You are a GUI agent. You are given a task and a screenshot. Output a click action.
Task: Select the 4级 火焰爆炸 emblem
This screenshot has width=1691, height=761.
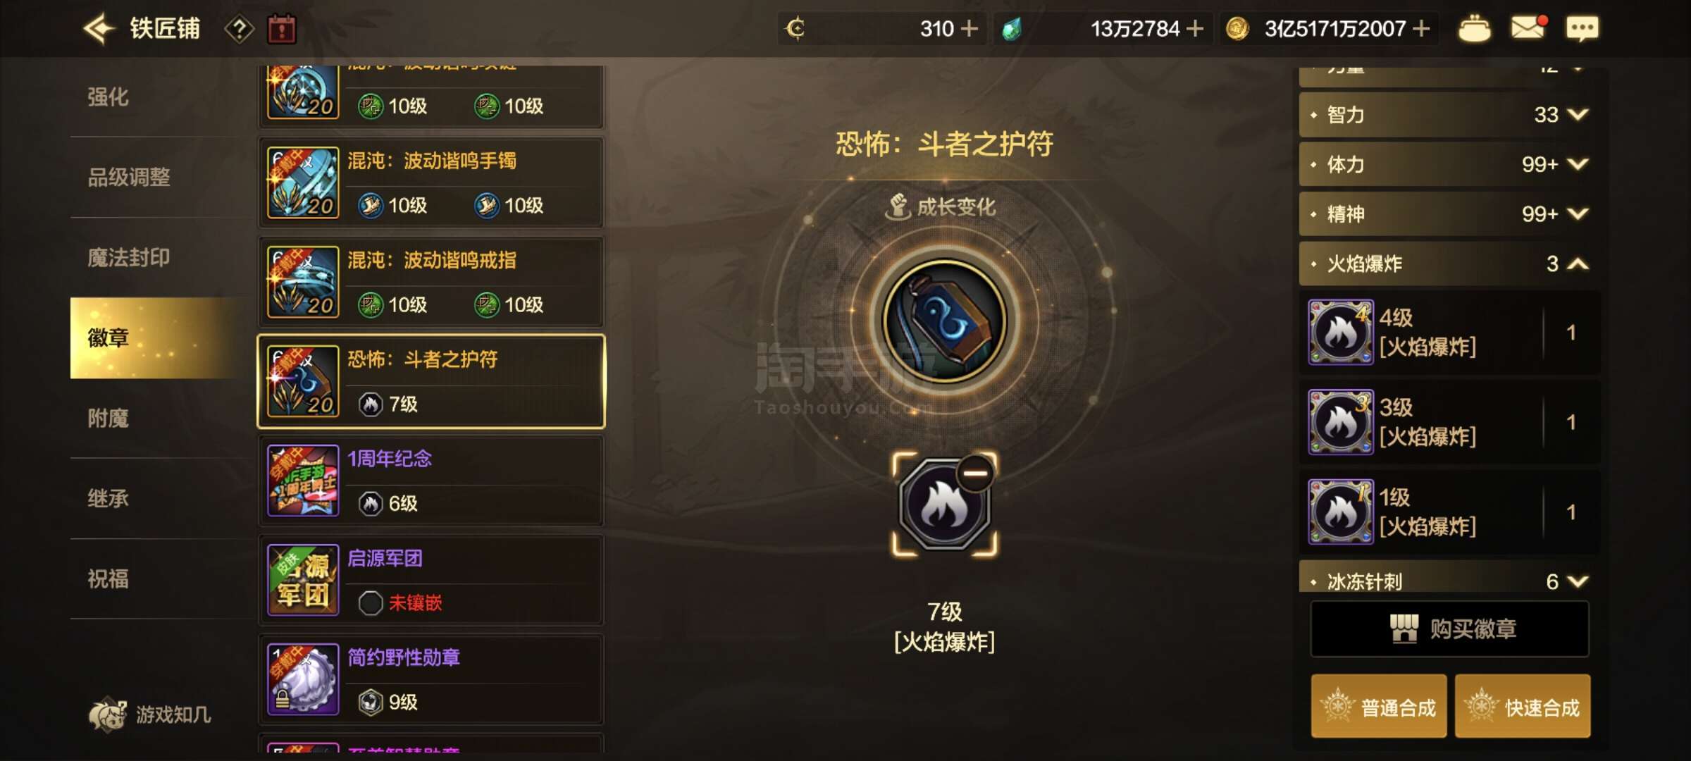pyautogui.click(x=1450, y=333)
